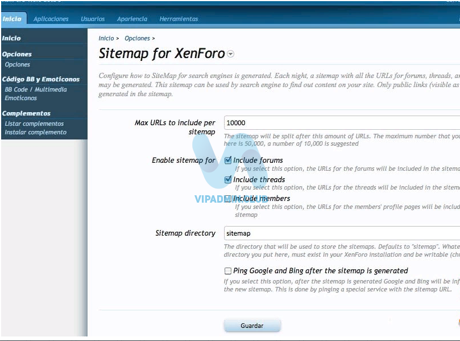Click the Include members label

pos(262,199)
